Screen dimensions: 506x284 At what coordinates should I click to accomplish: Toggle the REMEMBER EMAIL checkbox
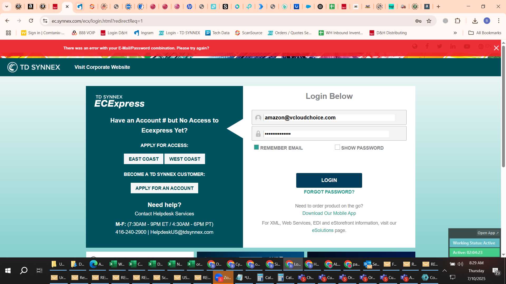coord(256,147)
